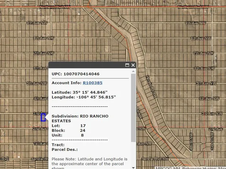Click the UPC: 1007070414046 text
Image resolution: width=226 pixels, height=169 pixels.
(x=75, y=74)
